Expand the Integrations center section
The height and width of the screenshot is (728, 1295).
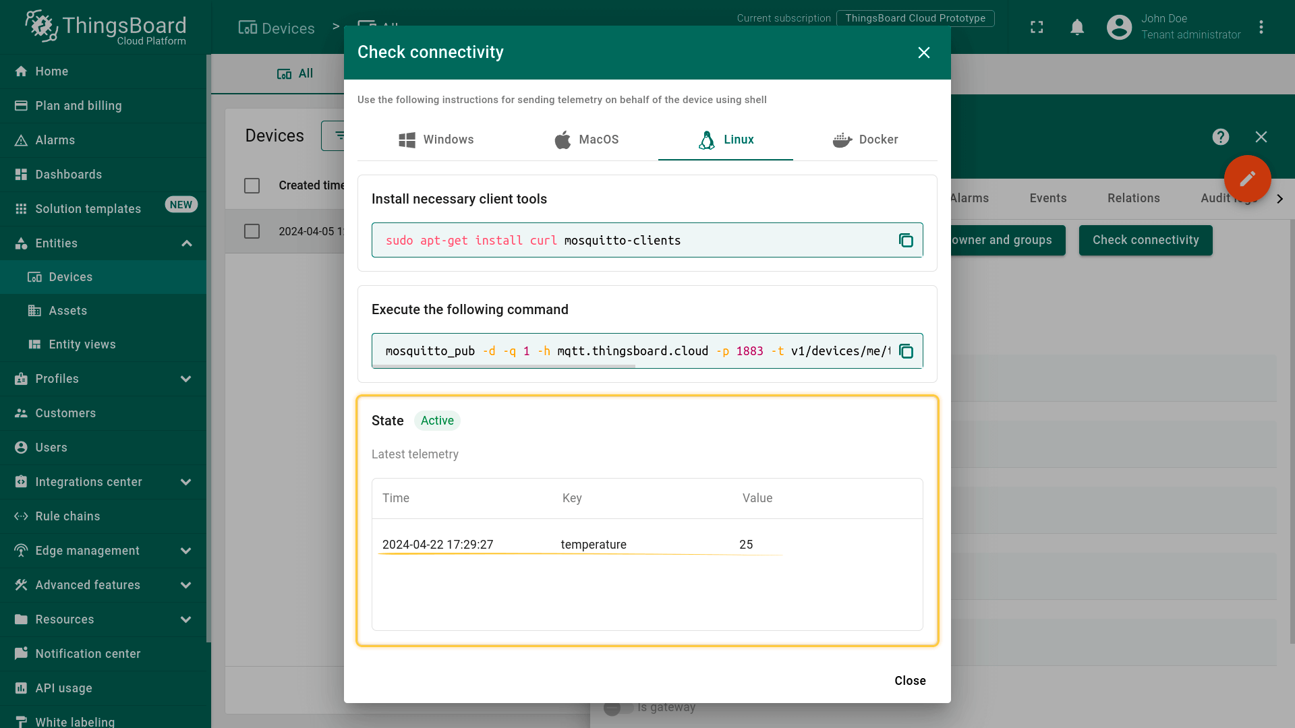coord(186,482)
